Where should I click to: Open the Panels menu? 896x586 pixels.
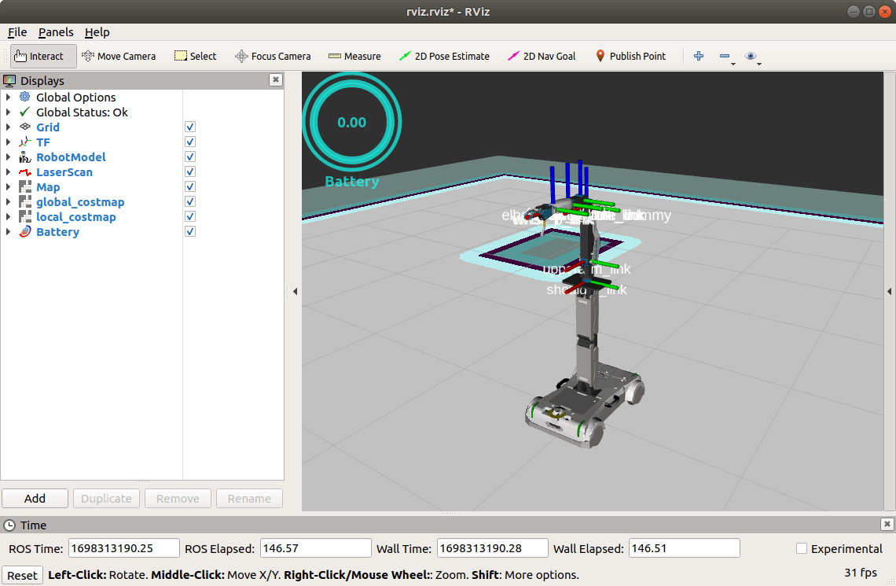pyautogui.click(x=56, y=32)
